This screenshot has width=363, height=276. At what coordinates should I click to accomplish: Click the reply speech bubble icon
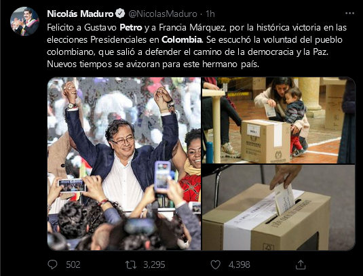(x=52, y=264)
